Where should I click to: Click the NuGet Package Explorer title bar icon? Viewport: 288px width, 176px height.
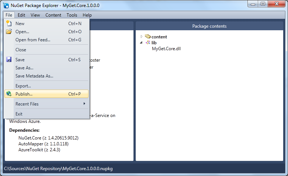(6, 6)
